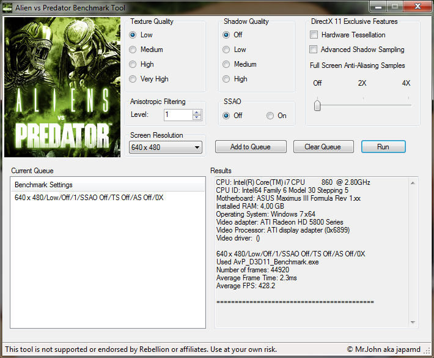Decrease anisotropic filtering level with down arrow
434x358 pixels.
point(197,117)
